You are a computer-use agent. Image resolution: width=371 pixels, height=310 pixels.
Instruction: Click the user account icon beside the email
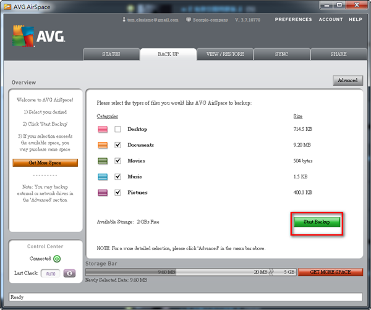click(124, 19)
